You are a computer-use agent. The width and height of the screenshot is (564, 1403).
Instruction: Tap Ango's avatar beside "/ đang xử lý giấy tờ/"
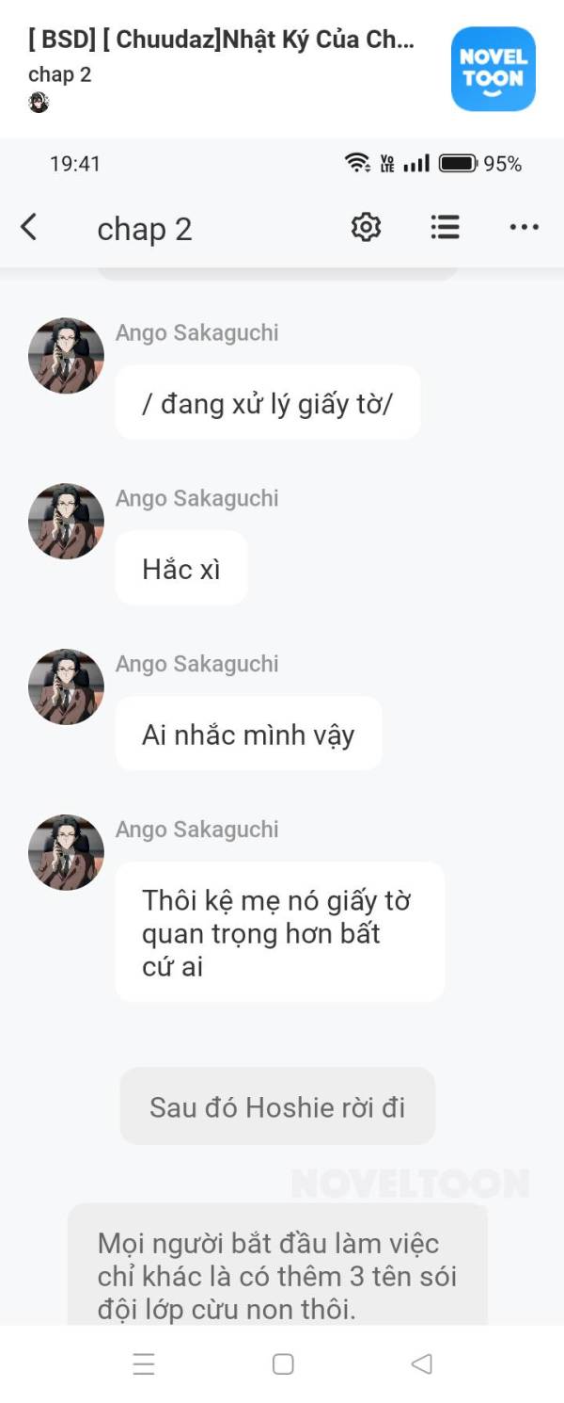66,355
